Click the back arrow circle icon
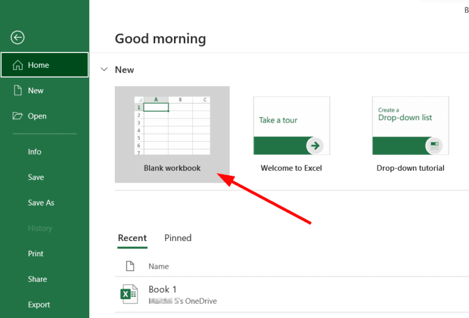 (17, 37)
